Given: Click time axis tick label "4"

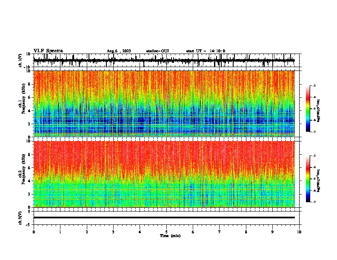Looking at the screenshot, I should 140,232.
